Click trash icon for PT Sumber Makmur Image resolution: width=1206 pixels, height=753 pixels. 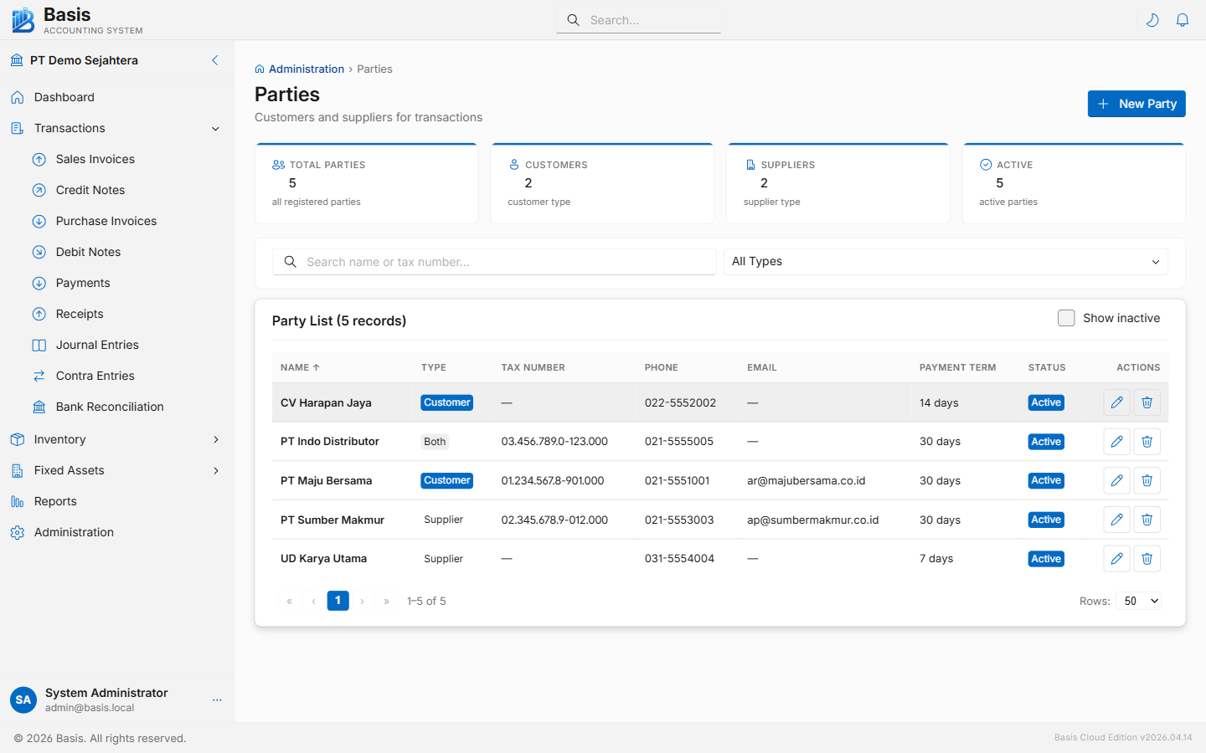click(1147, 520)
